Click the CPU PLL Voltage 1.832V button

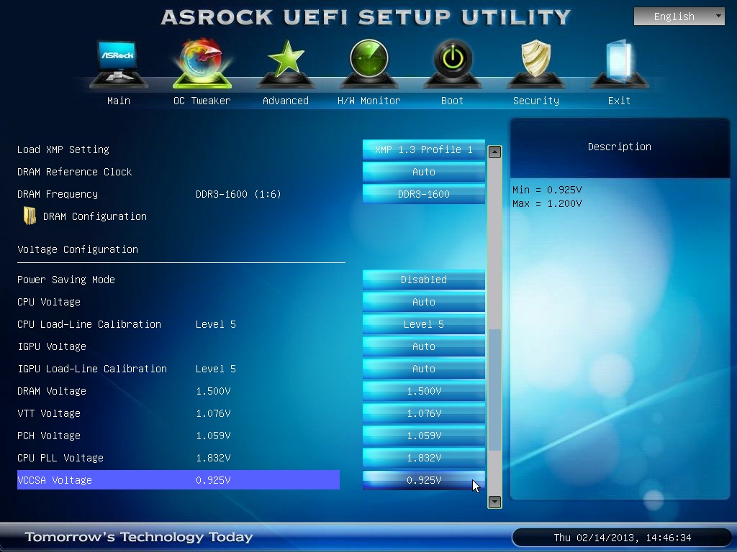point(423,458)
